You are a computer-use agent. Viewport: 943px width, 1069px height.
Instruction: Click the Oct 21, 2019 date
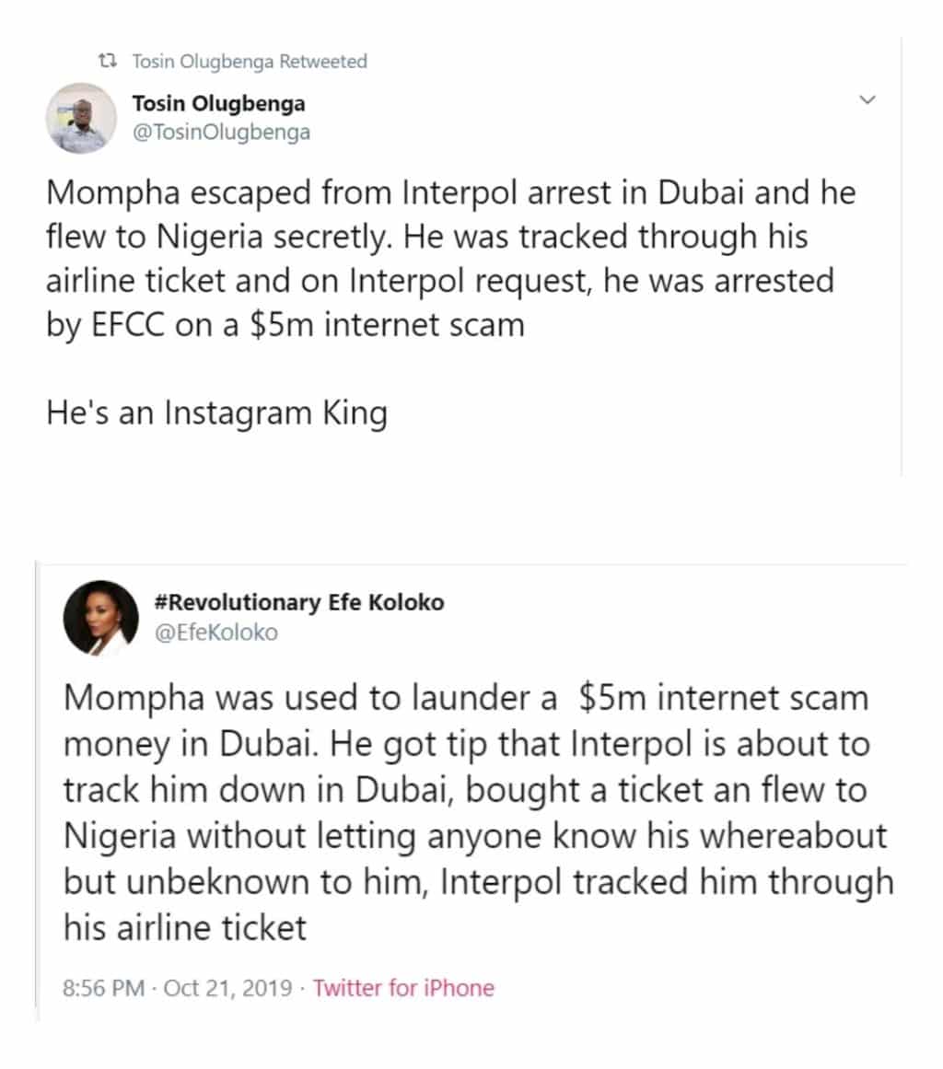[227, 989]
